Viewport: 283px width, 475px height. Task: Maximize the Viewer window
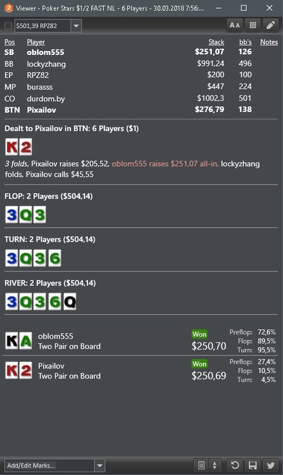click(x=244, y=8)
